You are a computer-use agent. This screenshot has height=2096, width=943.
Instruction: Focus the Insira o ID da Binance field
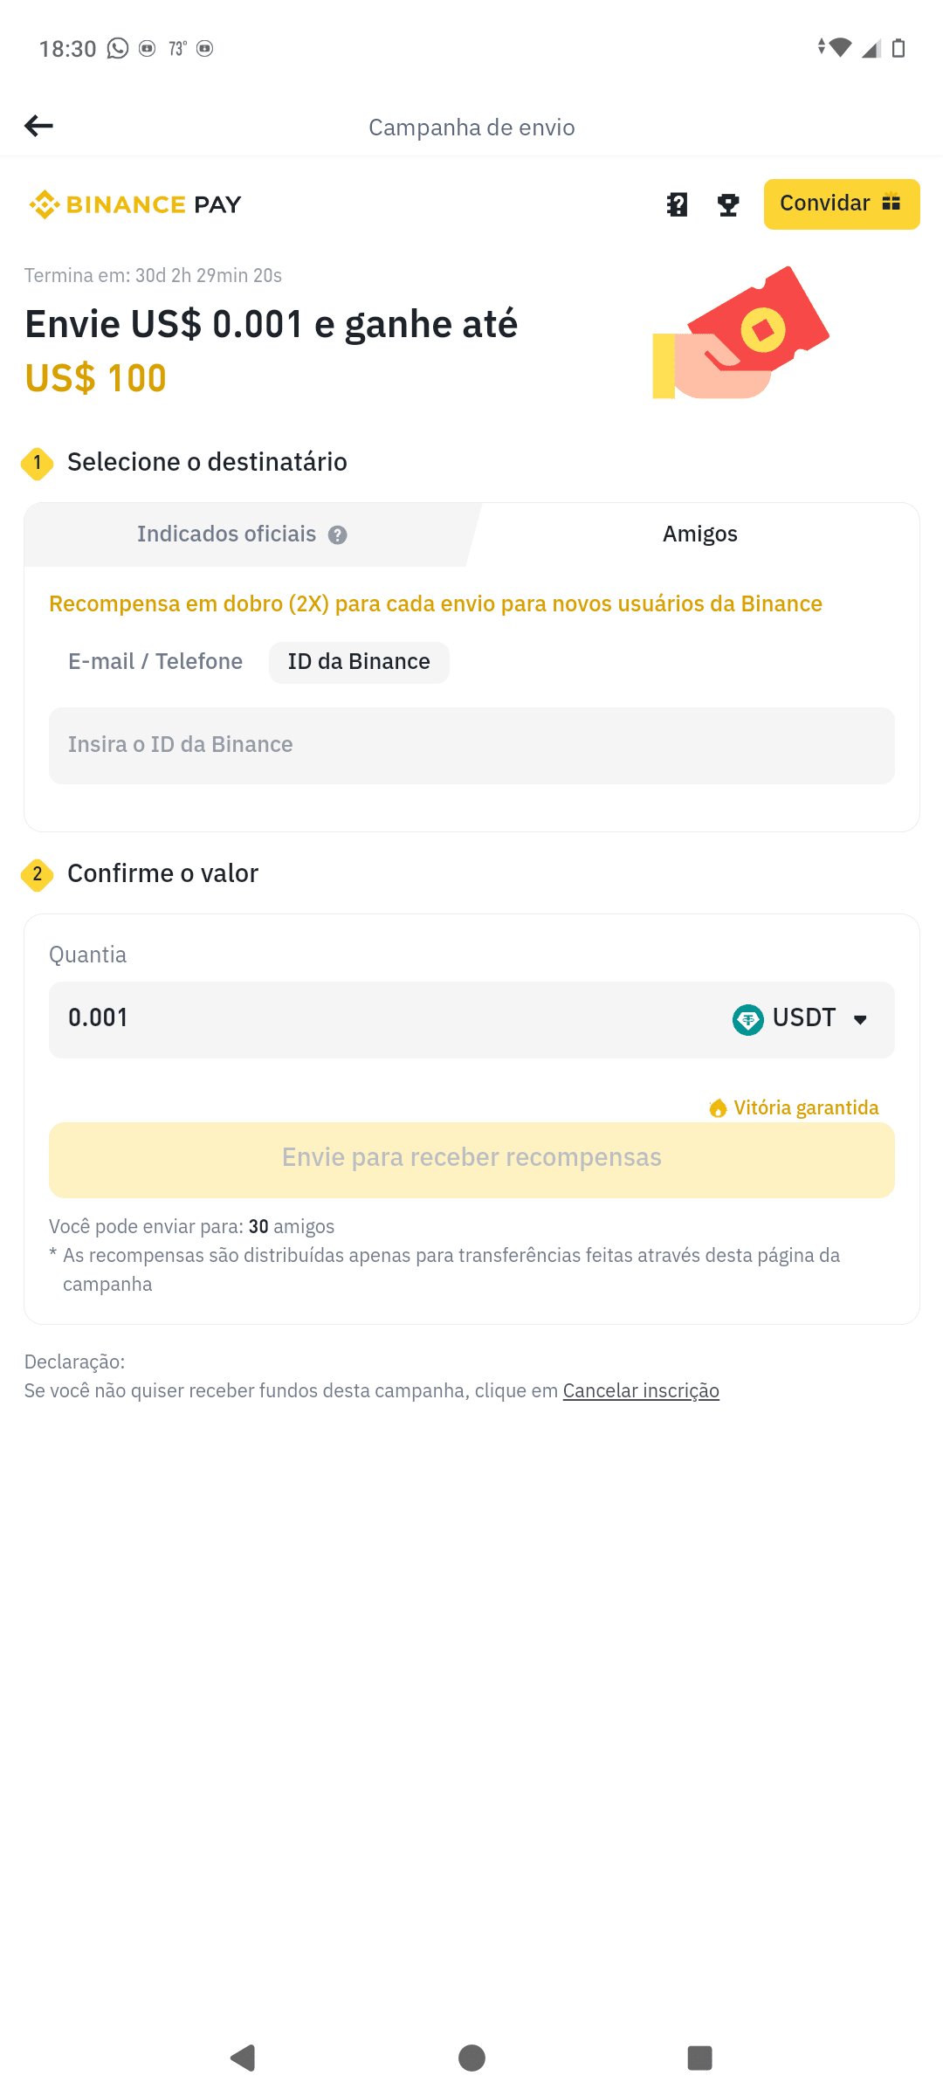[471, 745]
